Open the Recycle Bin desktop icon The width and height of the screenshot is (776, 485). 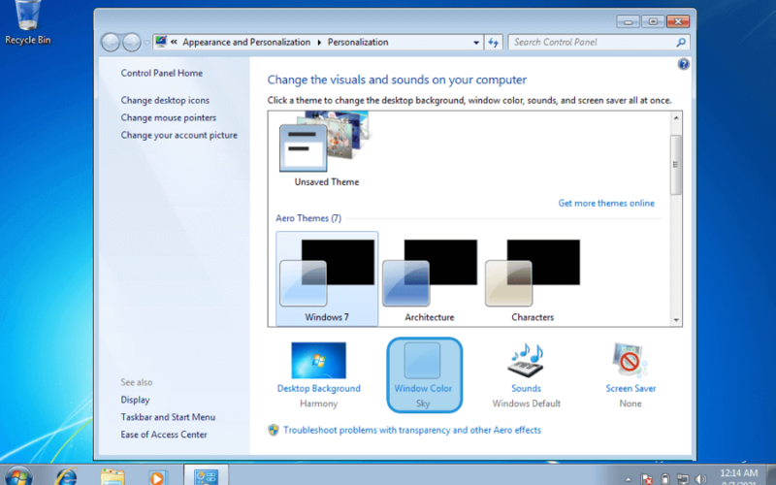pos(28,23)
